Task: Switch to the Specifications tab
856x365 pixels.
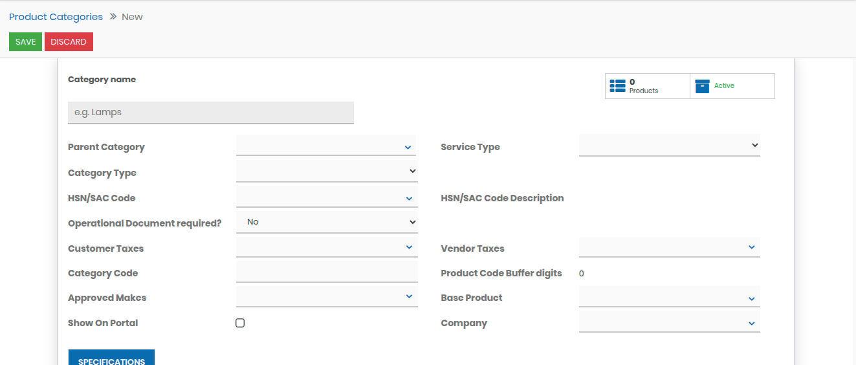Action: (111, 359)
